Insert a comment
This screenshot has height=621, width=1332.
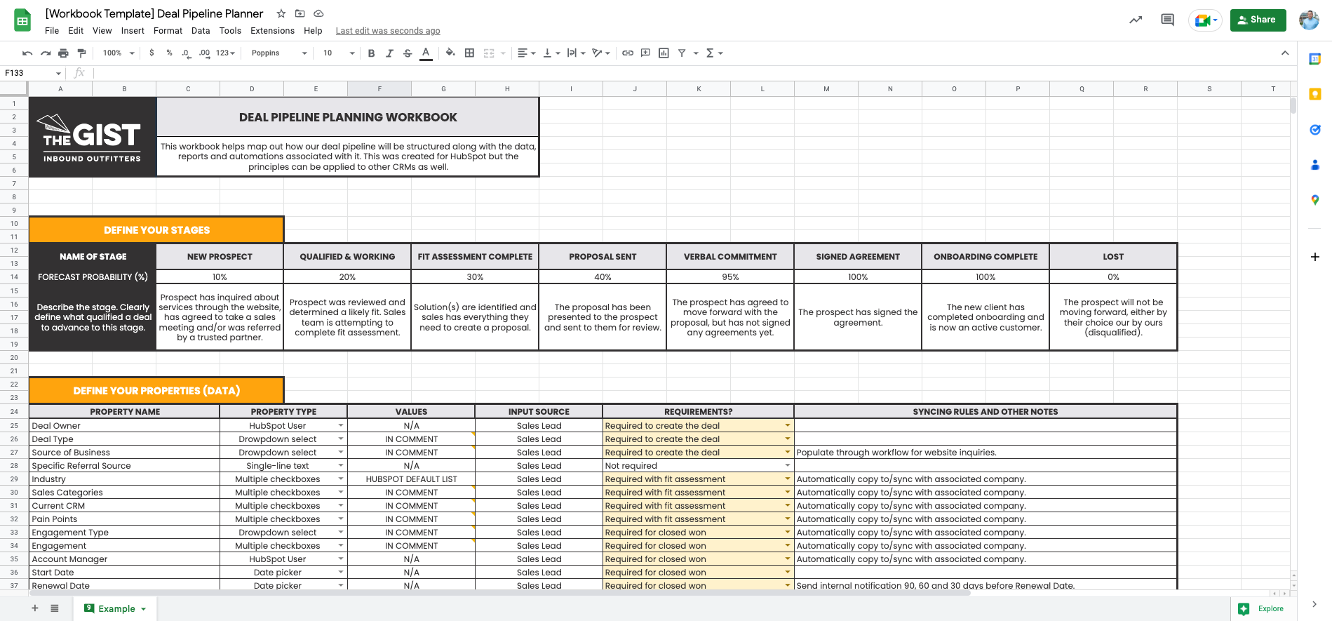point(645,53)
